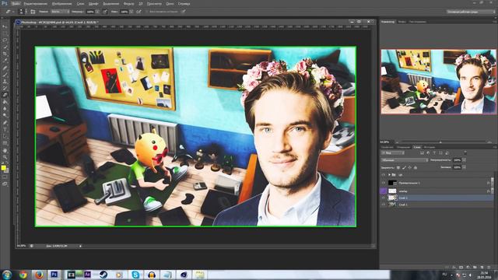Viewport: 498px width, 280px height.
Task: Select the Eyedropper tool
Action: click(5, 61)
